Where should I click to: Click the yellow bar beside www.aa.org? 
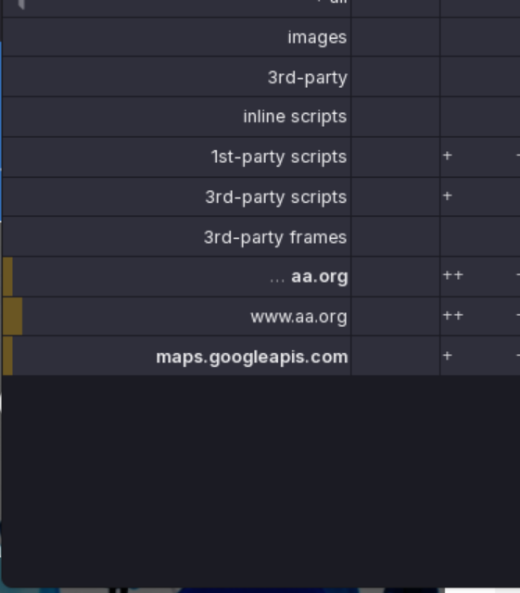(12, 316)
